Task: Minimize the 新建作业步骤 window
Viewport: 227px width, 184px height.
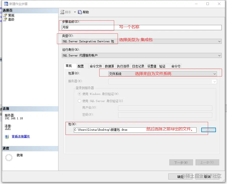Action: click(196, 4)
